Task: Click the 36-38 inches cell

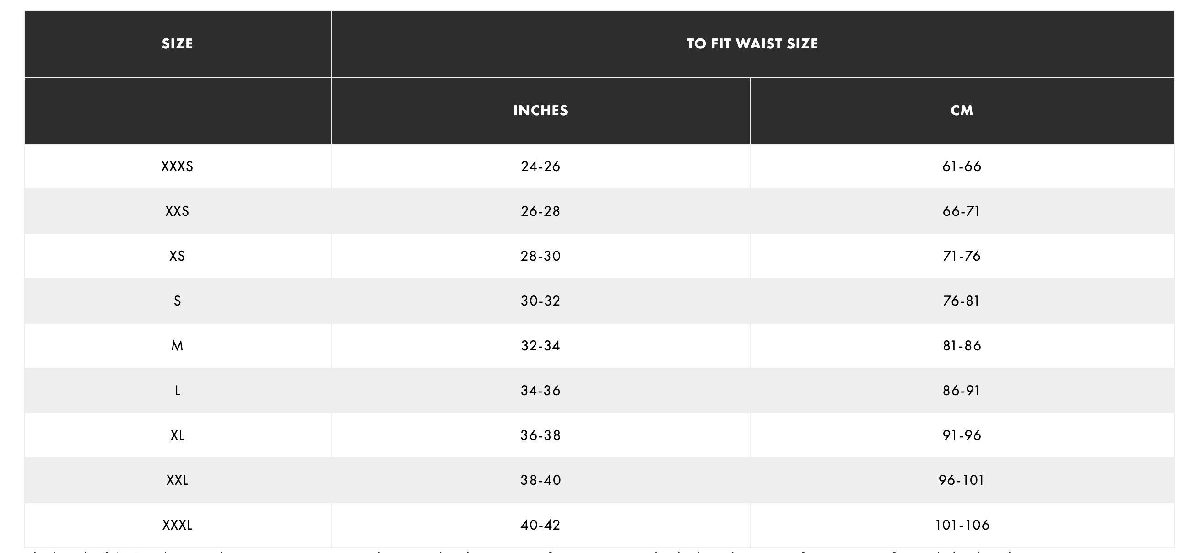Action: [541, 435]
